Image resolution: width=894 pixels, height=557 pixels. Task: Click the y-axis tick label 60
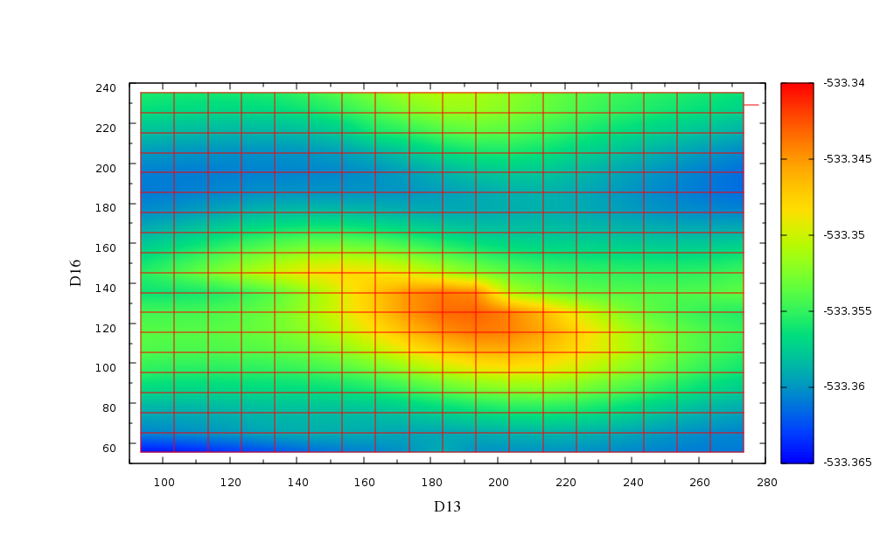pos(109,448)
